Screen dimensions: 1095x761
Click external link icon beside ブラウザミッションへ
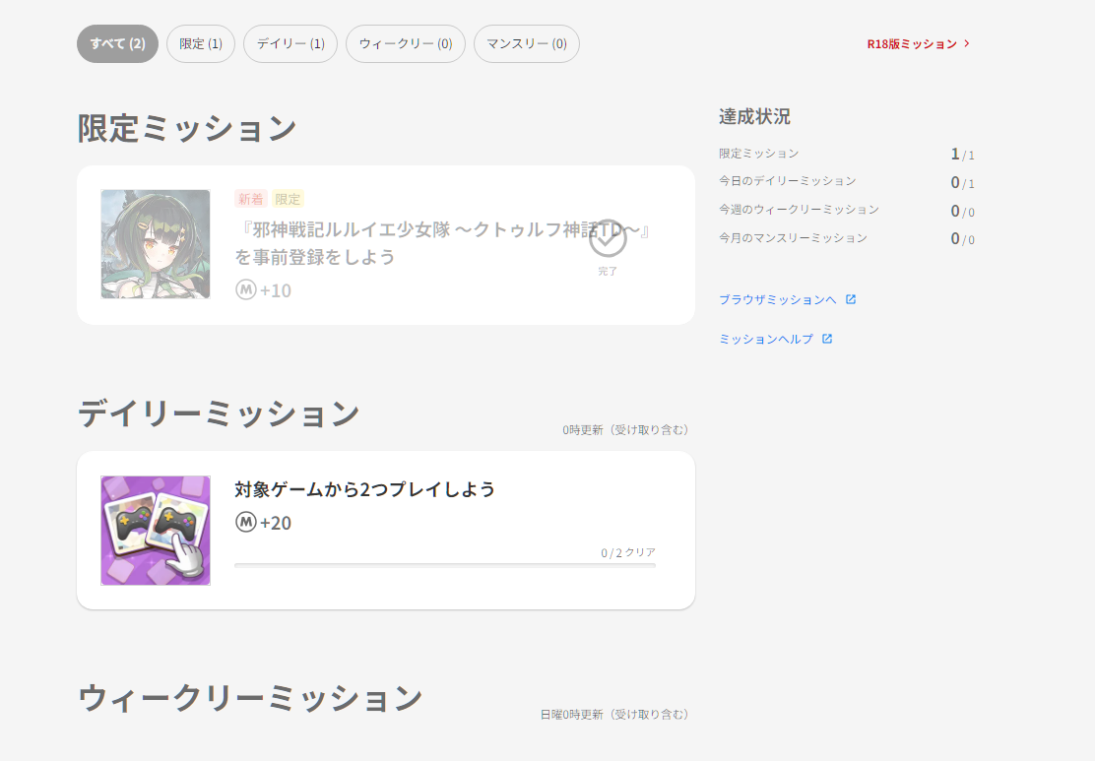[851, 299]
